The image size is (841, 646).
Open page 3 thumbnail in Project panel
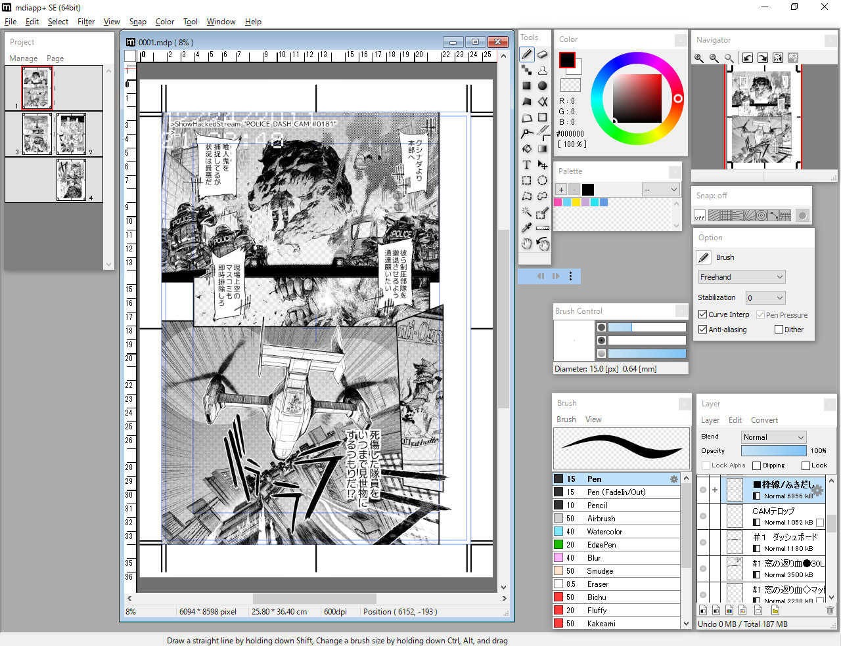tap(37, 133)
